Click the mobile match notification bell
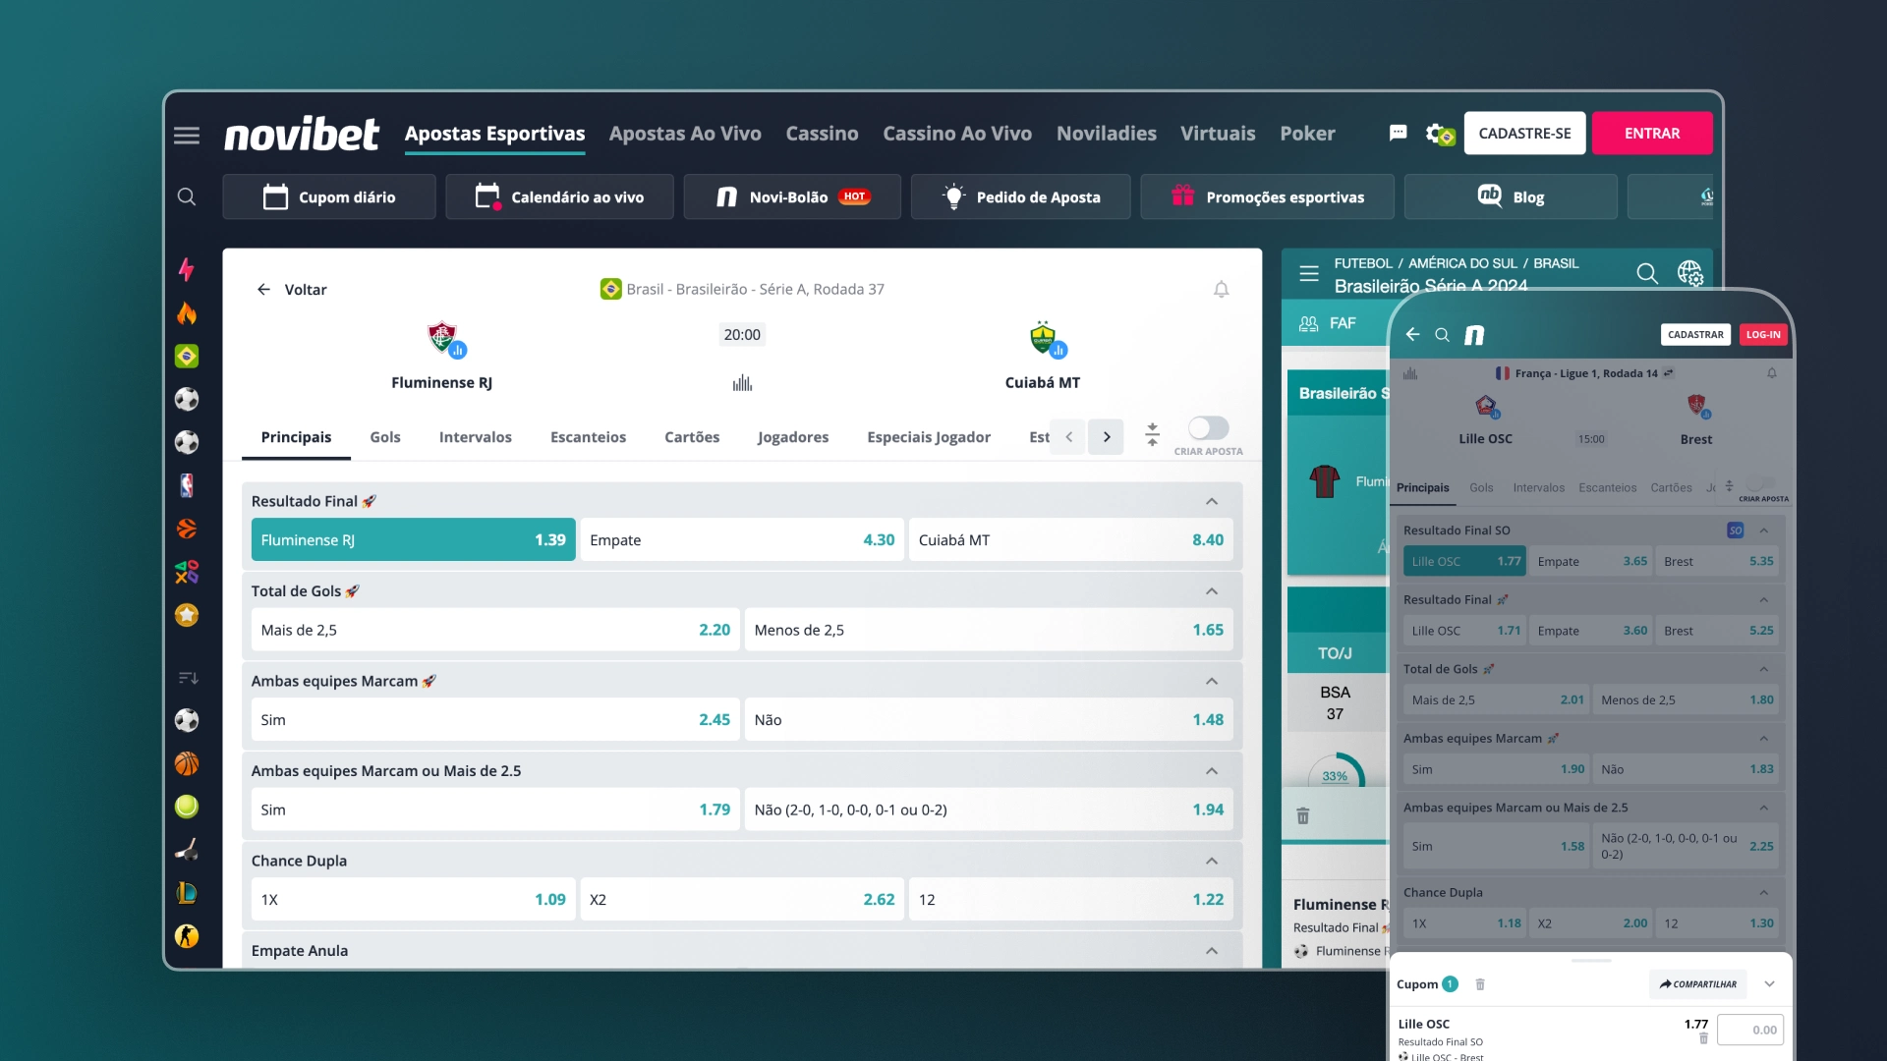The width and height of the screenshot is (1887, 1061). pyautogui.click(x=1772, y=373)
